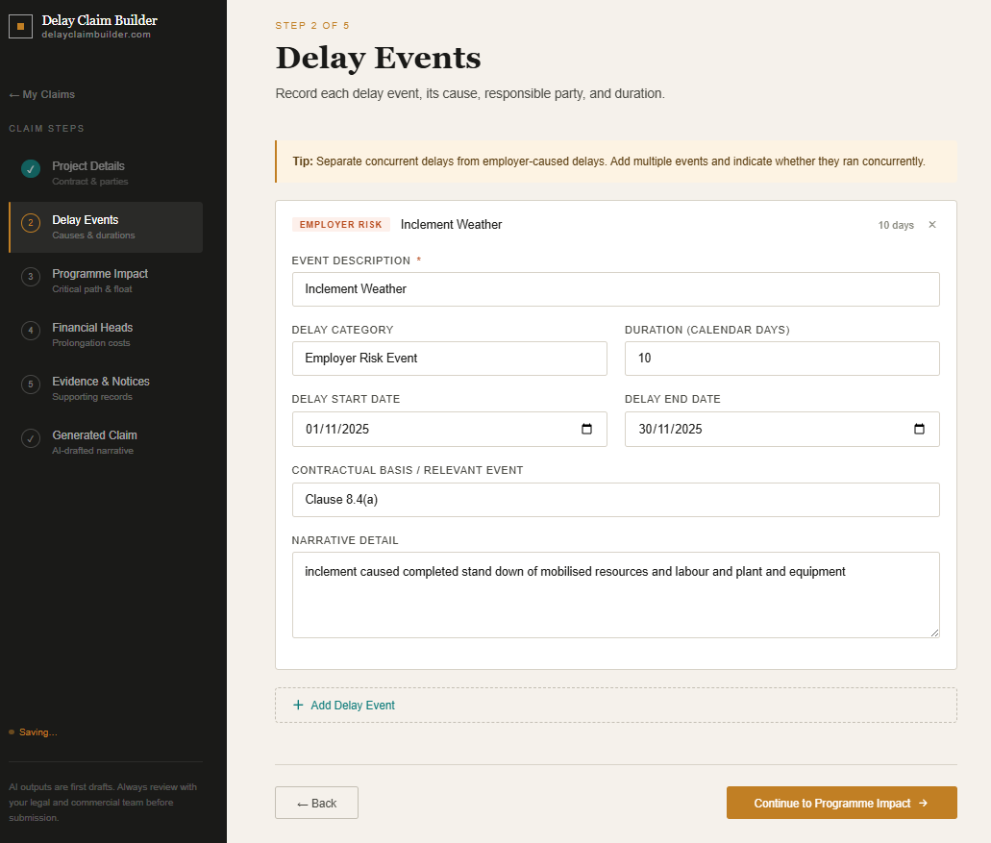Click Continue to Programme Impact
The image size is (991, 843).
point(841,803)
